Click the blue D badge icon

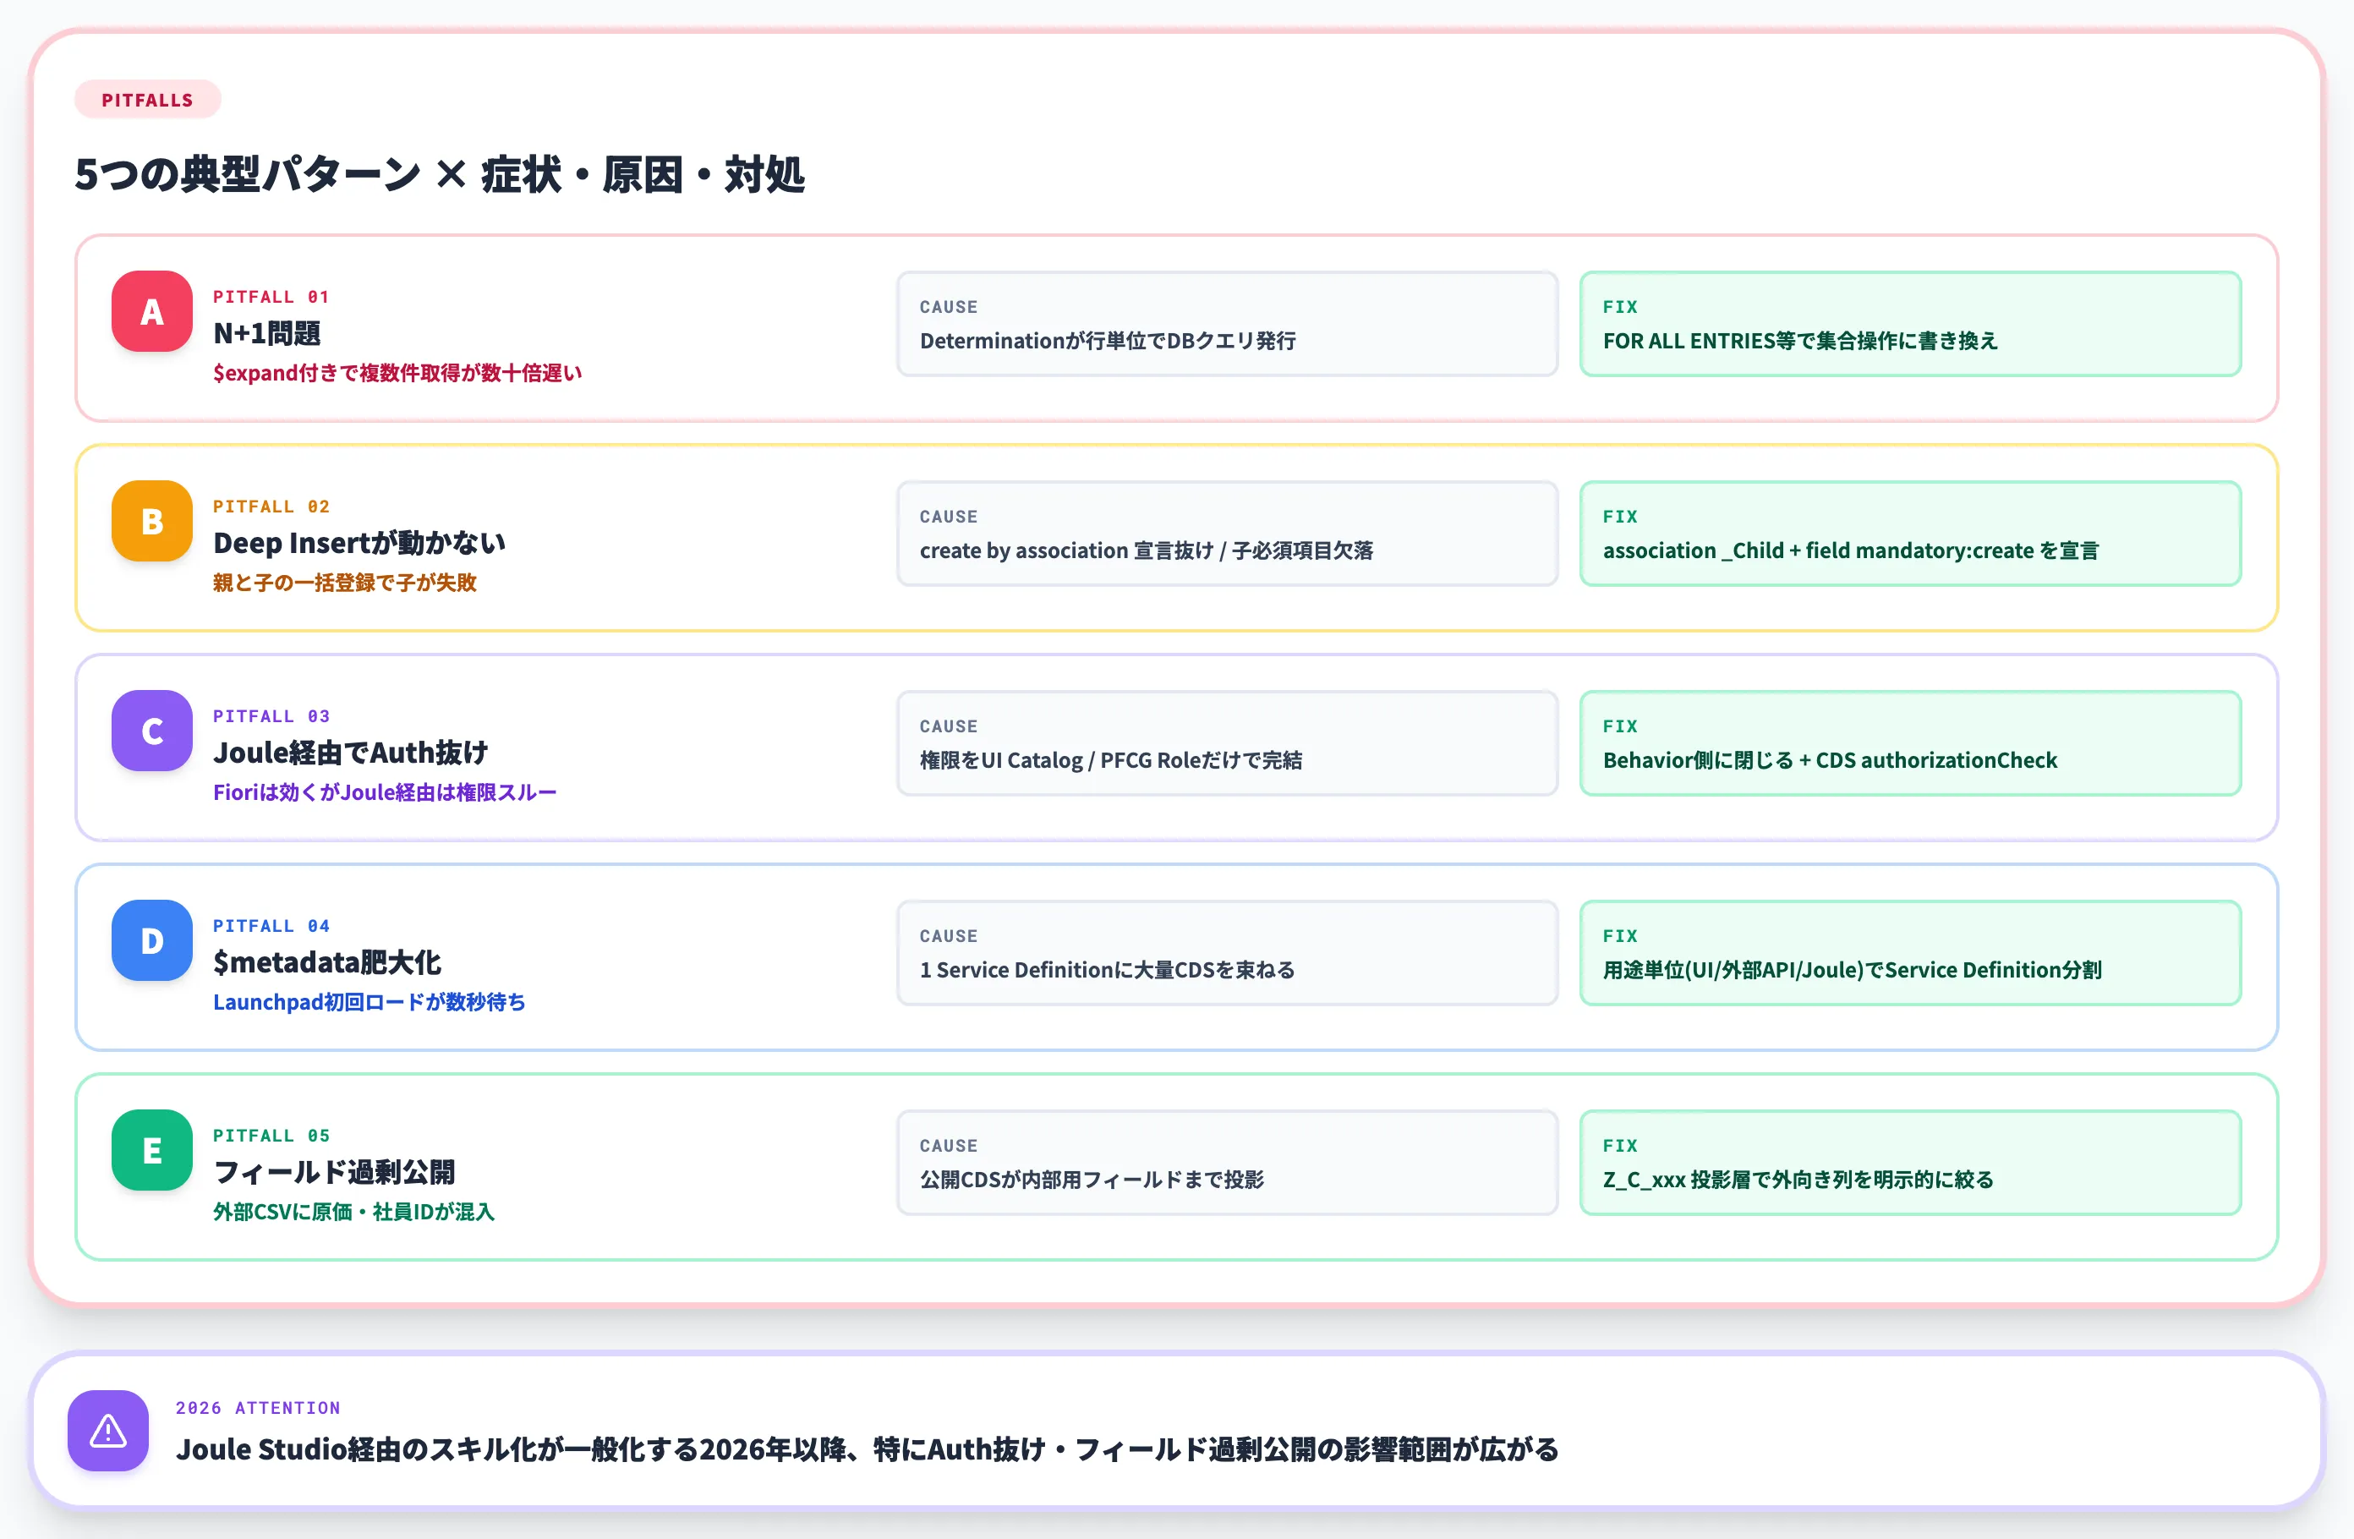(x=151, y=940)
